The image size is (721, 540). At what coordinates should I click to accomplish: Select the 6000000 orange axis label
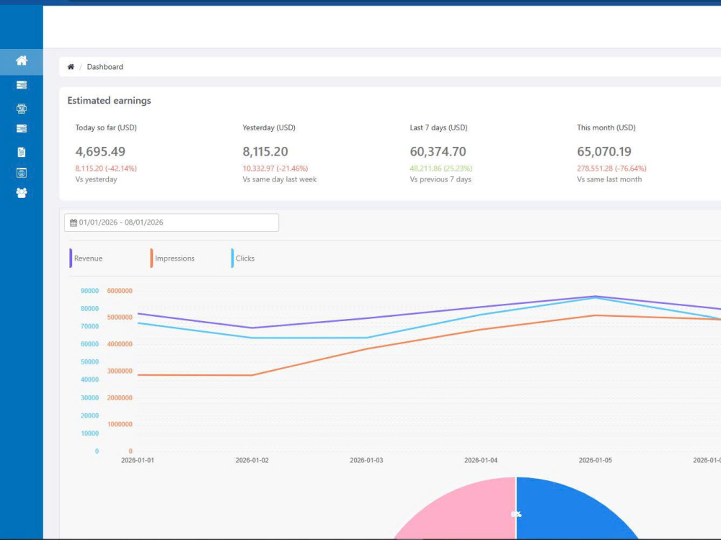pyautogui.click(x=120, y=291)
